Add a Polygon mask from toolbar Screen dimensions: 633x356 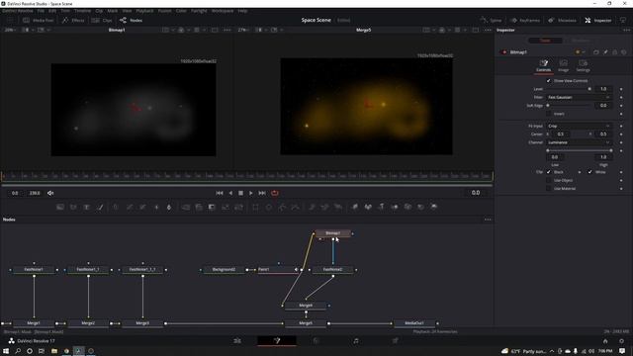[x=282, y=207]
